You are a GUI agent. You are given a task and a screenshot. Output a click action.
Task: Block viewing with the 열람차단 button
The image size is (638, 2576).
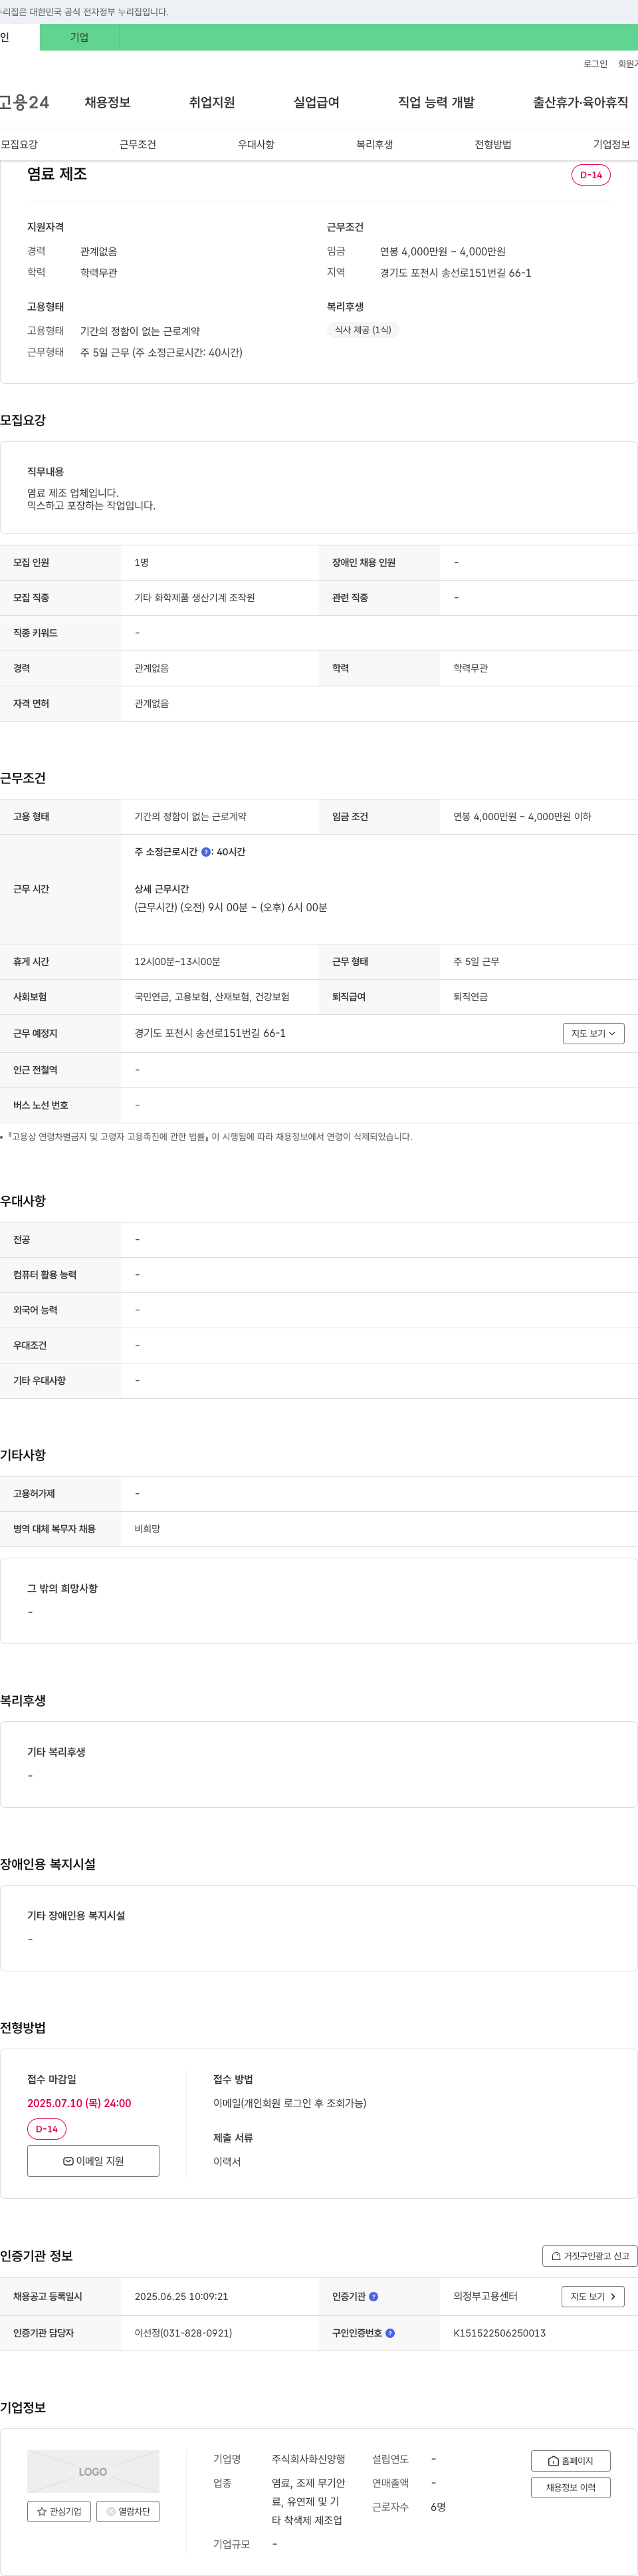tap(128, 2511)
